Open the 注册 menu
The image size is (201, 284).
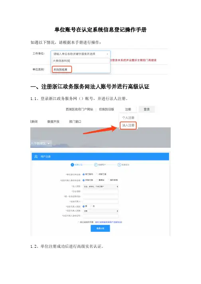pyautogui.click(x=128, y=110)
